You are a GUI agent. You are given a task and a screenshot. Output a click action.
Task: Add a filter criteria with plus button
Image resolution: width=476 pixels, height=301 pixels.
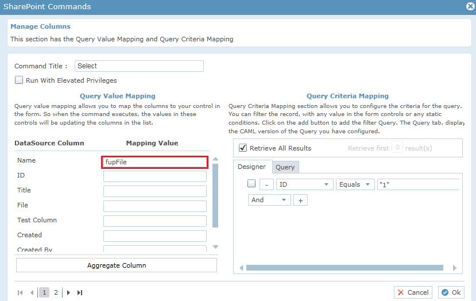coord(300,200)
